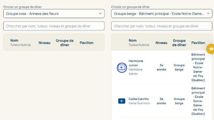Click Niveau column header in right table
The image size is (214, 120).
[161, 43]
